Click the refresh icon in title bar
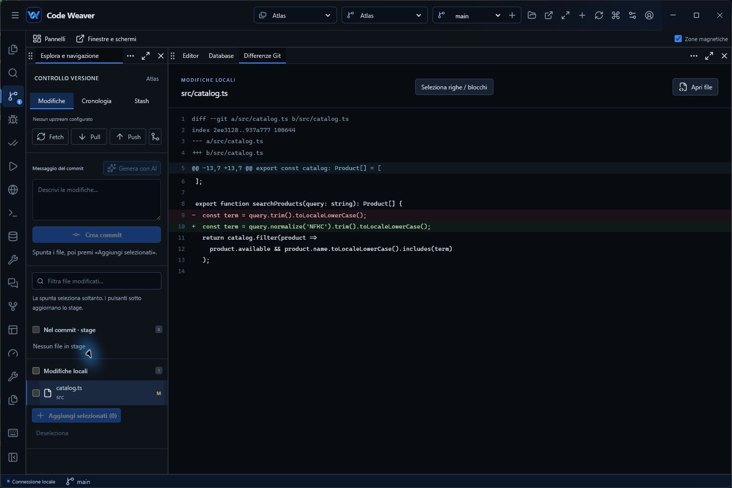 (599, 15)
